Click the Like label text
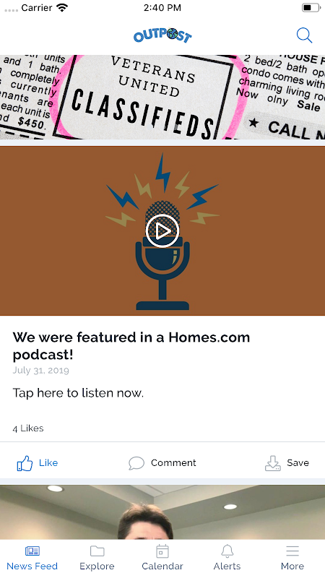 click(x=48, y=463)
